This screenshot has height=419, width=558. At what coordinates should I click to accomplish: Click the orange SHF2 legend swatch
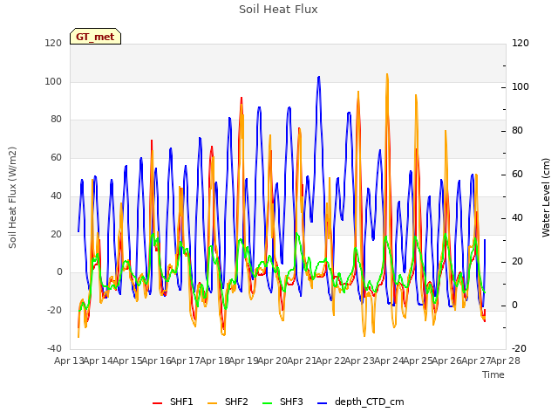click(x=212, y=403)
